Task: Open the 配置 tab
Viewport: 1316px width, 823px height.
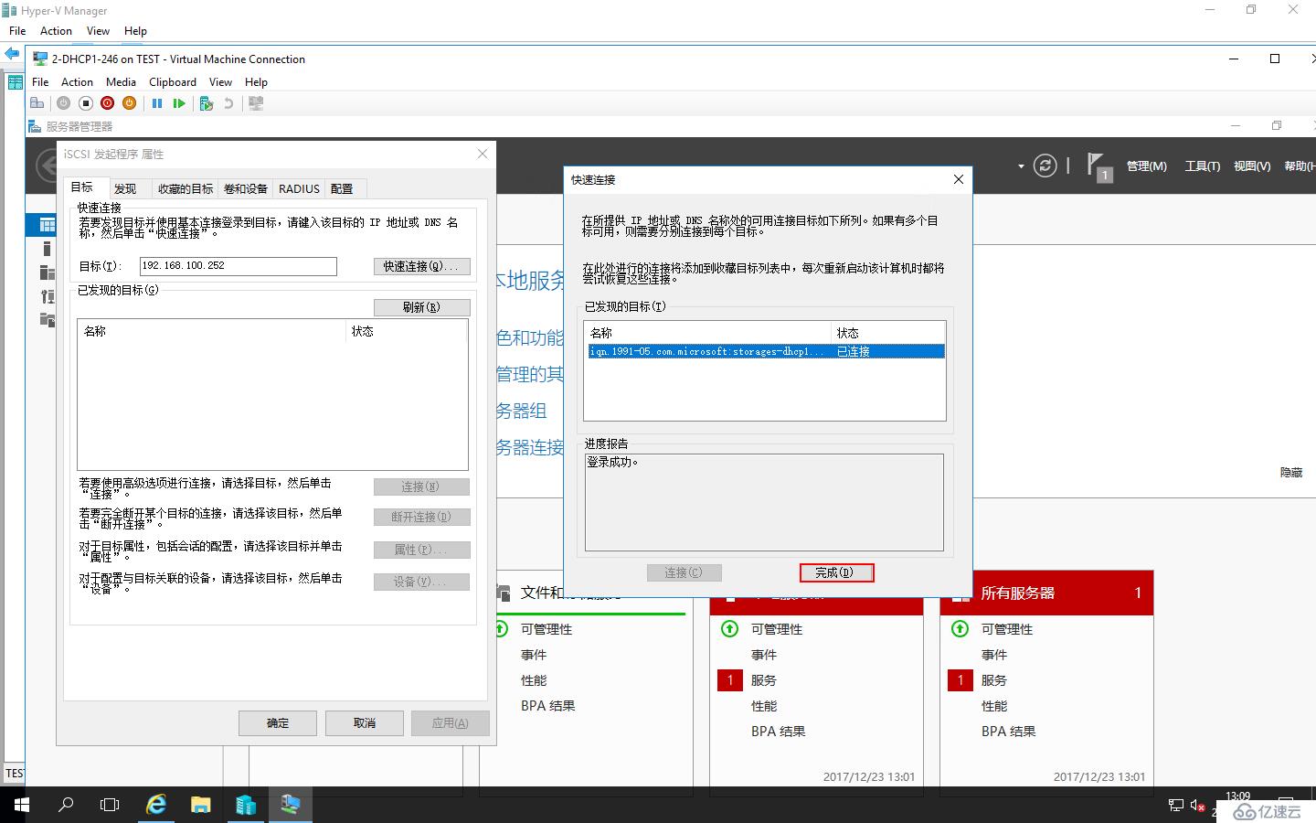Action: pos(342,188)
